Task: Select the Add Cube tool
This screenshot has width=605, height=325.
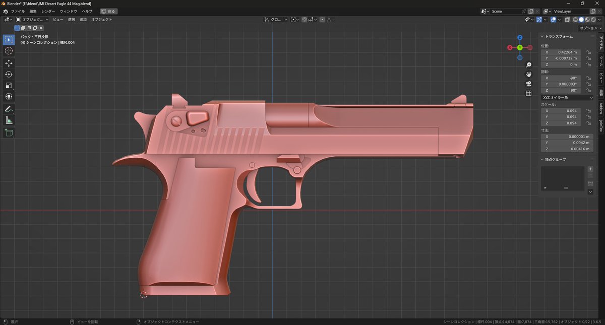Action: point(9,133)
